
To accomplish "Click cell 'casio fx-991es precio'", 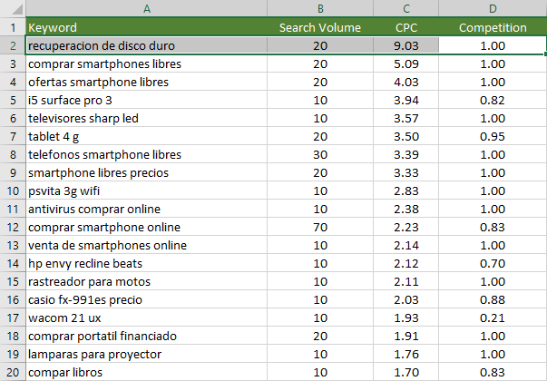I will tap(147, 299).
